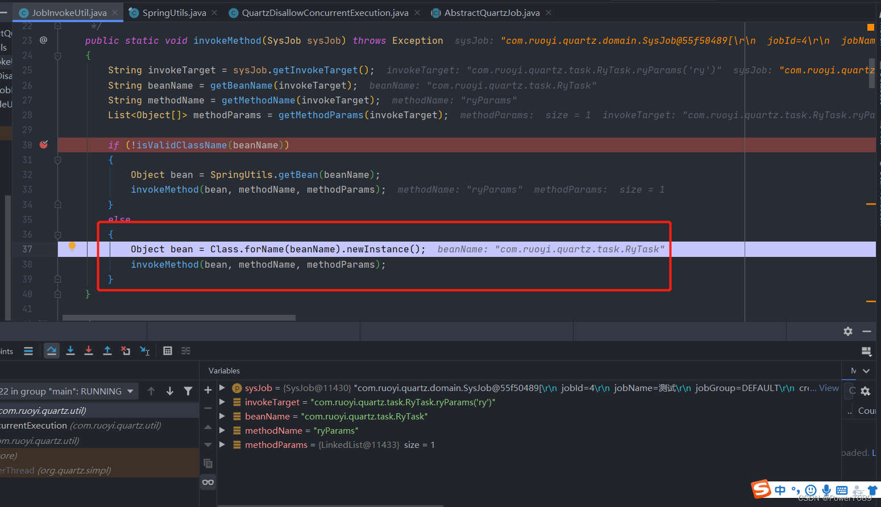Click Sogou IME logo in tray
This screenshot has height=507, width=881.
click(762, 489)
